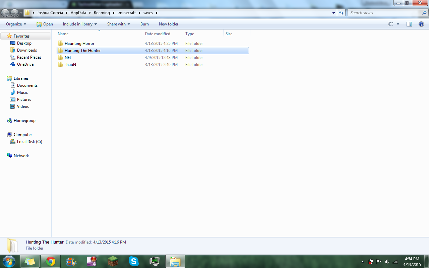Sort files by the Name column
The image size is (429, 268).
(99, 34)
